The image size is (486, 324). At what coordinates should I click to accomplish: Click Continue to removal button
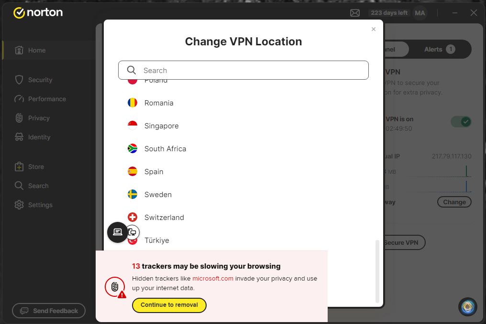(169, 305)
